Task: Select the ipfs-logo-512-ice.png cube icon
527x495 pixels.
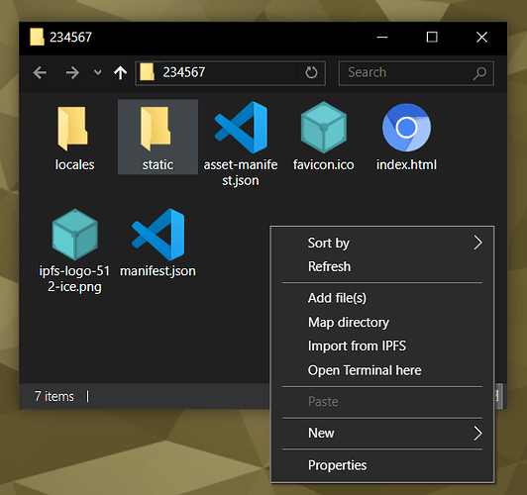Action: pos(75,234)
